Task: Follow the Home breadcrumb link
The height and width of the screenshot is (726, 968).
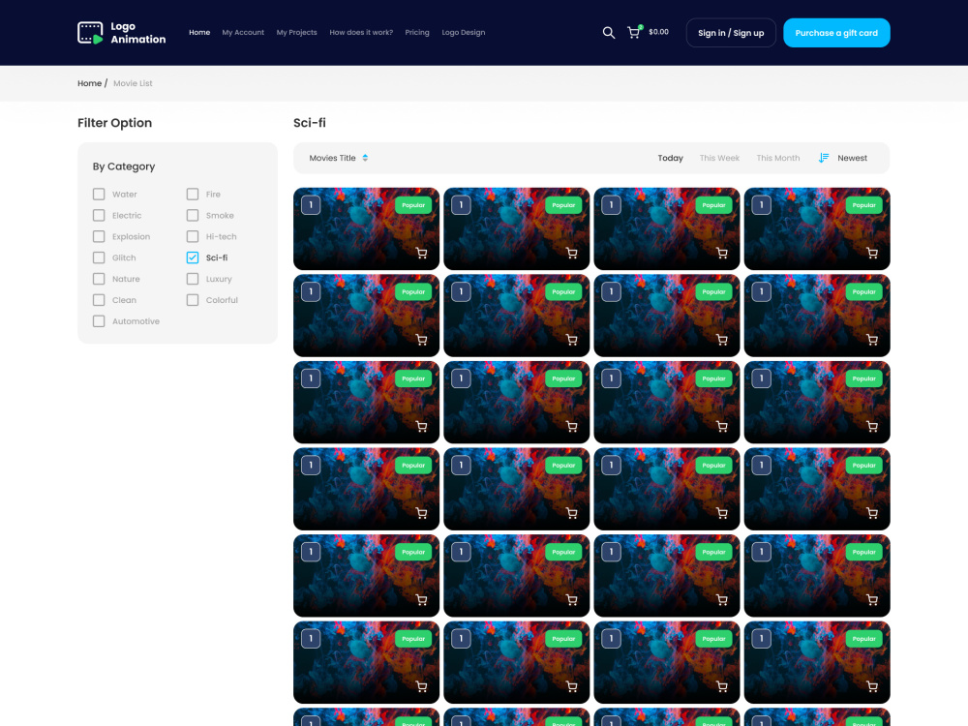Action: pos(89,83)
